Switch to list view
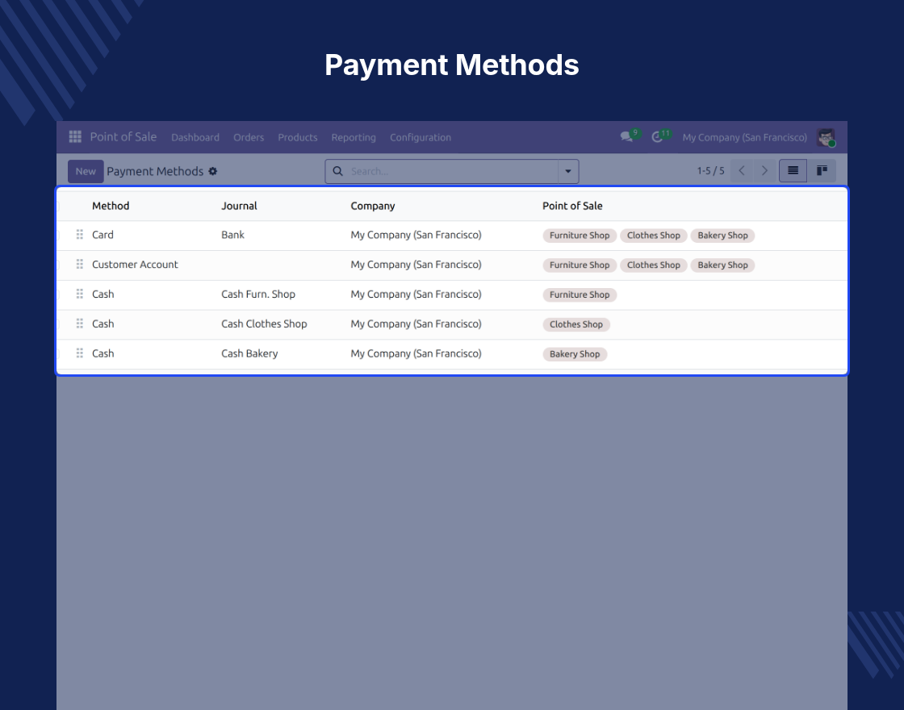904x710 pixels. [793, 170]
